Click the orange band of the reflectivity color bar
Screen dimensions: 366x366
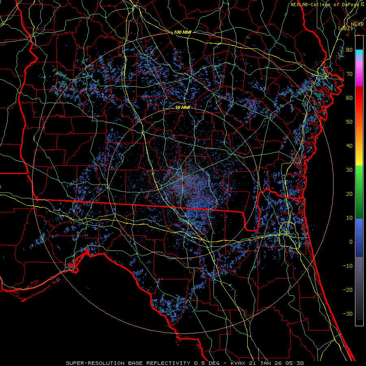point(359,134)
